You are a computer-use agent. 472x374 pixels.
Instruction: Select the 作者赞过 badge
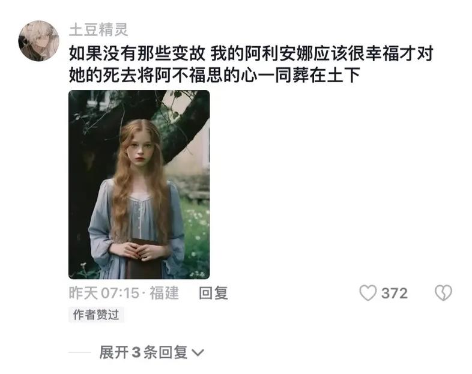(96, 315)
